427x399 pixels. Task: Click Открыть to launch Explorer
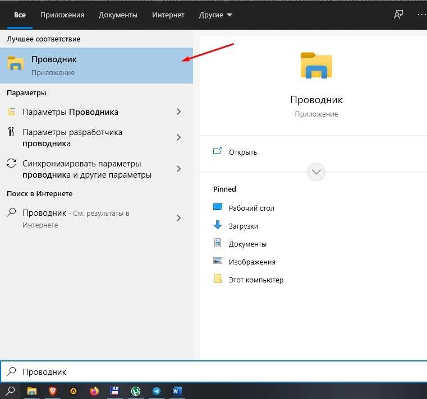[242, 152]
